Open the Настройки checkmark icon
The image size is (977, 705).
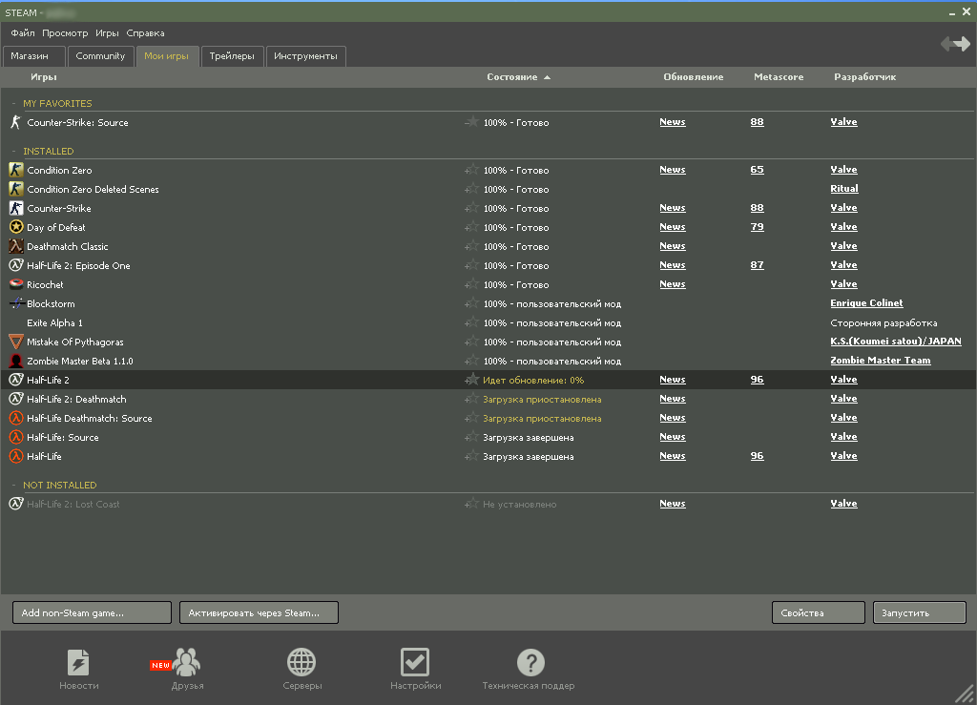point(415,662)
